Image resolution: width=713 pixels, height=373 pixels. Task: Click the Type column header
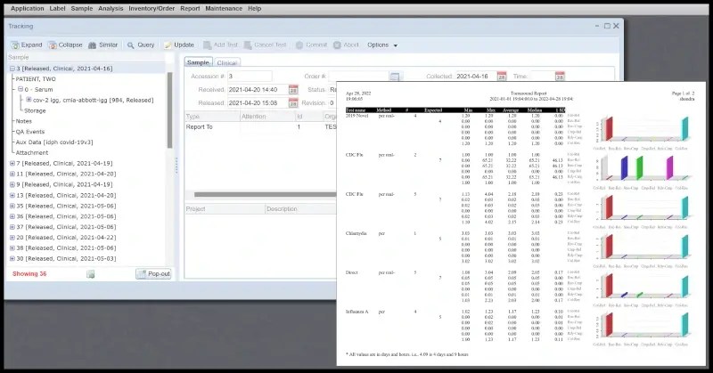click(212, 117)
